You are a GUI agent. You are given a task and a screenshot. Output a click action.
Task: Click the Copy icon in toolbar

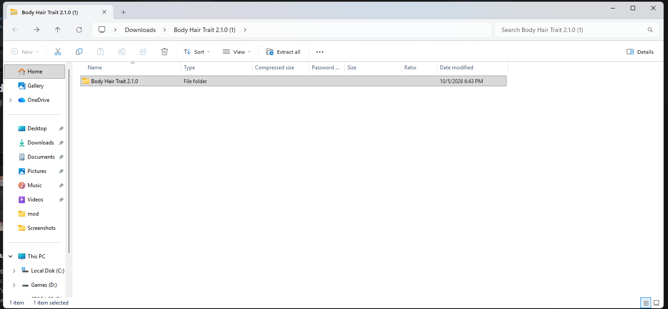[79, 52]
